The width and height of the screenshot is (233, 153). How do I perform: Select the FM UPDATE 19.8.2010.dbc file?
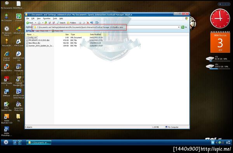coord(38,40)
